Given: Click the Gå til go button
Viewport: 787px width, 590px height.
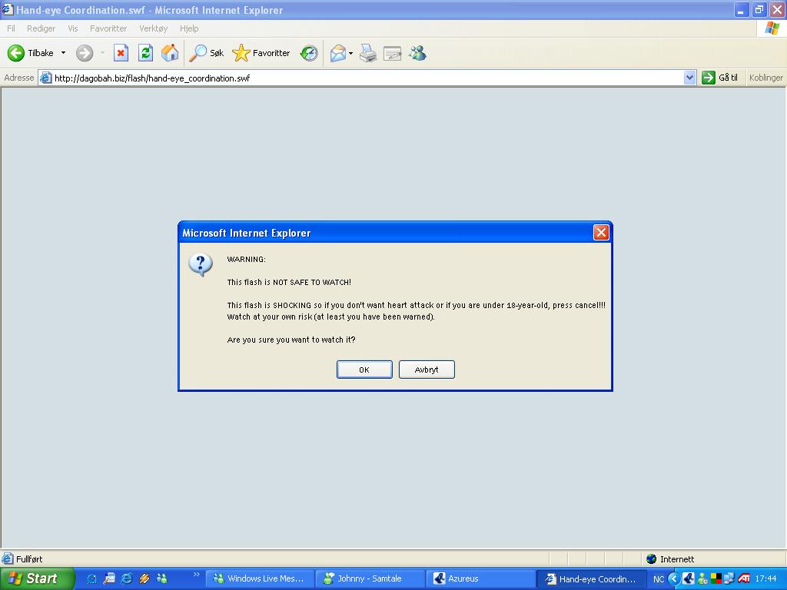Looking at the screenshot, I should pos(719,78).
